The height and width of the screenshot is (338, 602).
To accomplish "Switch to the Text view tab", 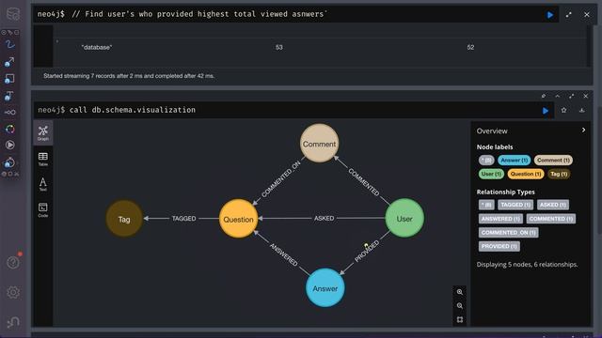I will 43,184.
